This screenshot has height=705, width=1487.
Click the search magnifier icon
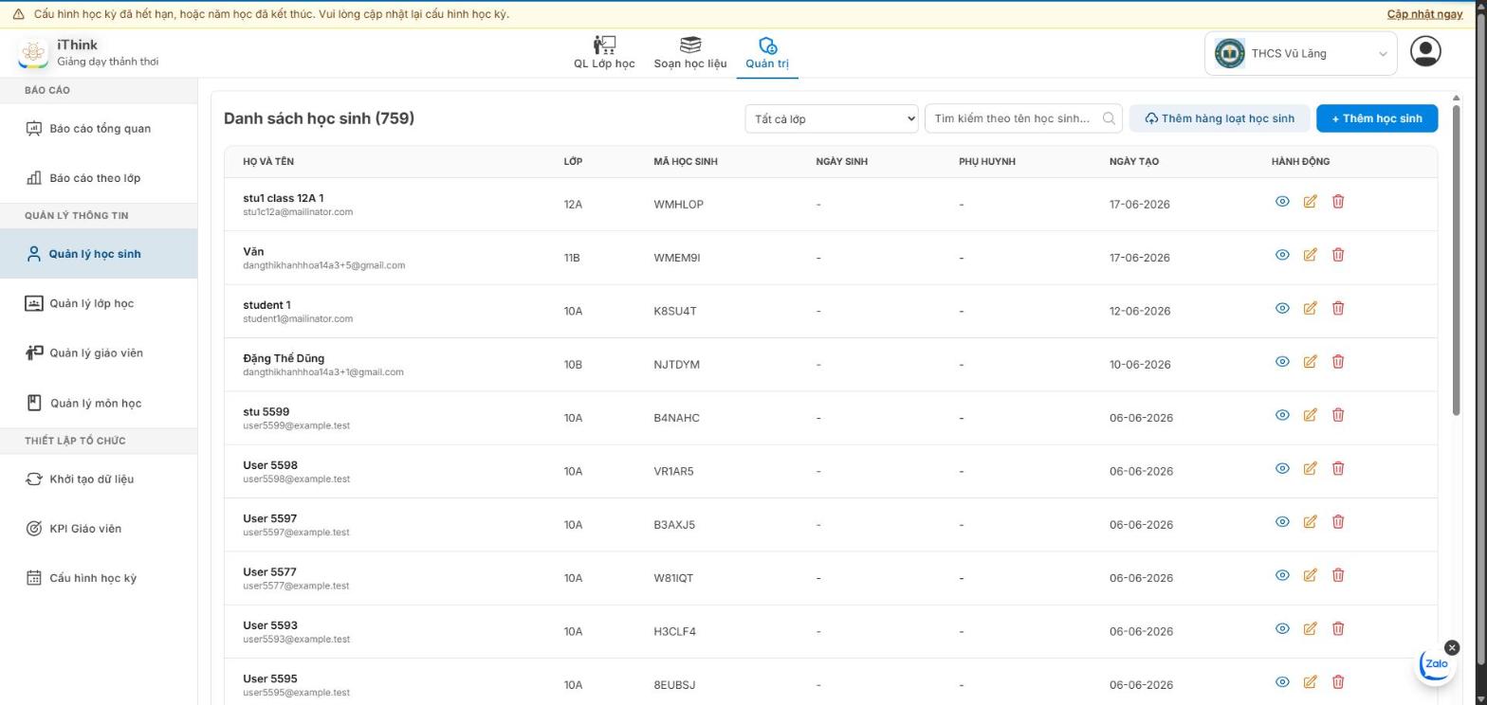pyautogui.click(x=1109, y=118)
